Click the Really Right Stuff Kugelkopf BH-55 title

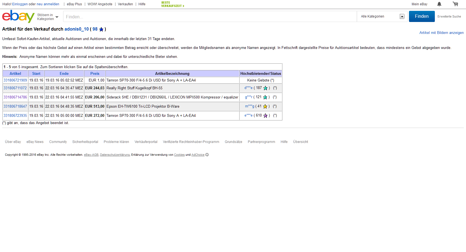pyautogui.click(x=134, y=88)
